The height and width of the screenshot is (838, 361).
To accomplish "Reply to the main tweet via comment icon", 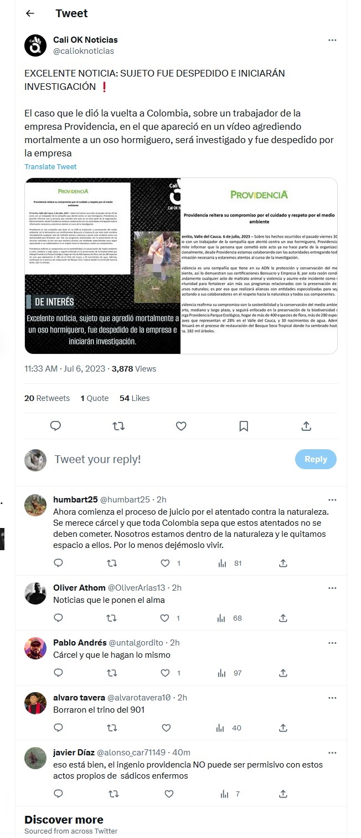I will pyautogui.click(x=55, y=426).
